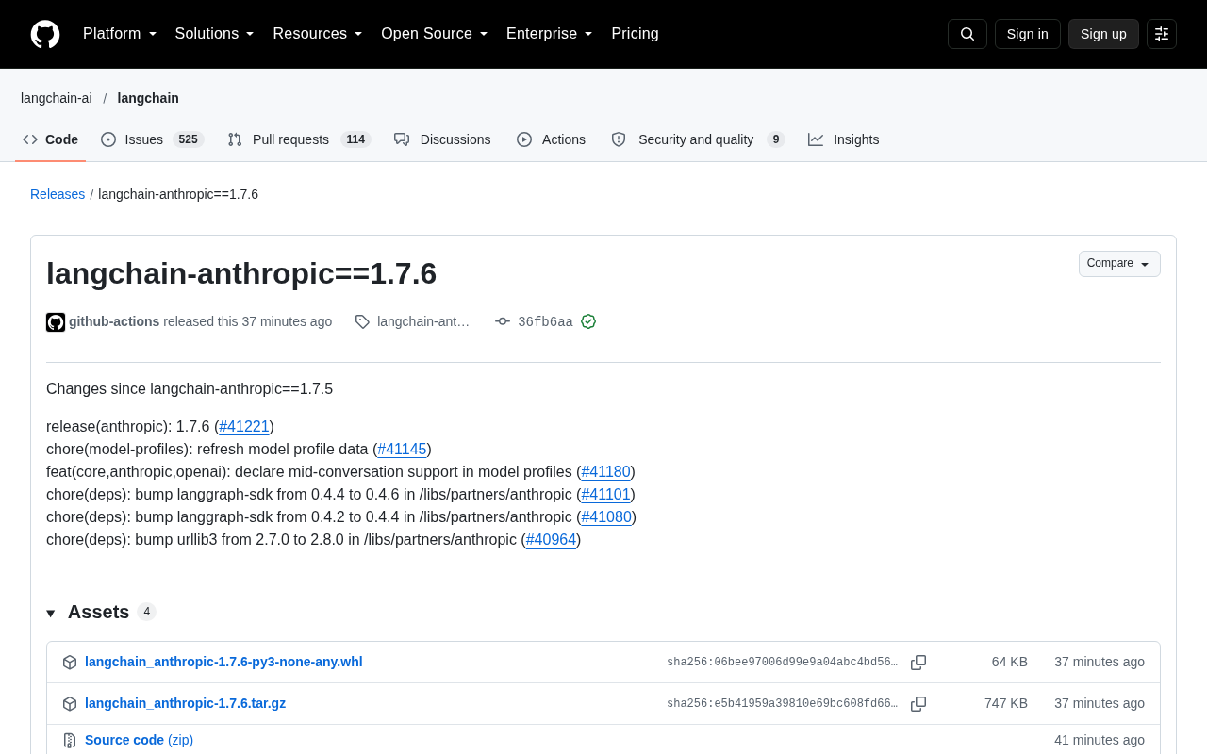Open the Compare dropdown
This screenshot has width=1207, height=754.
click(1119, 264)
